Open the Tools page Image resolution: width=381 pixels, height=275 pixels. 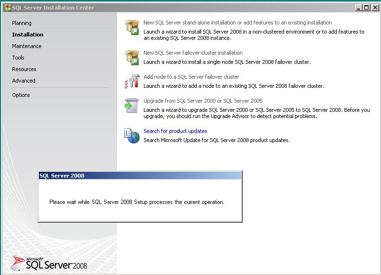coord(18,58)
